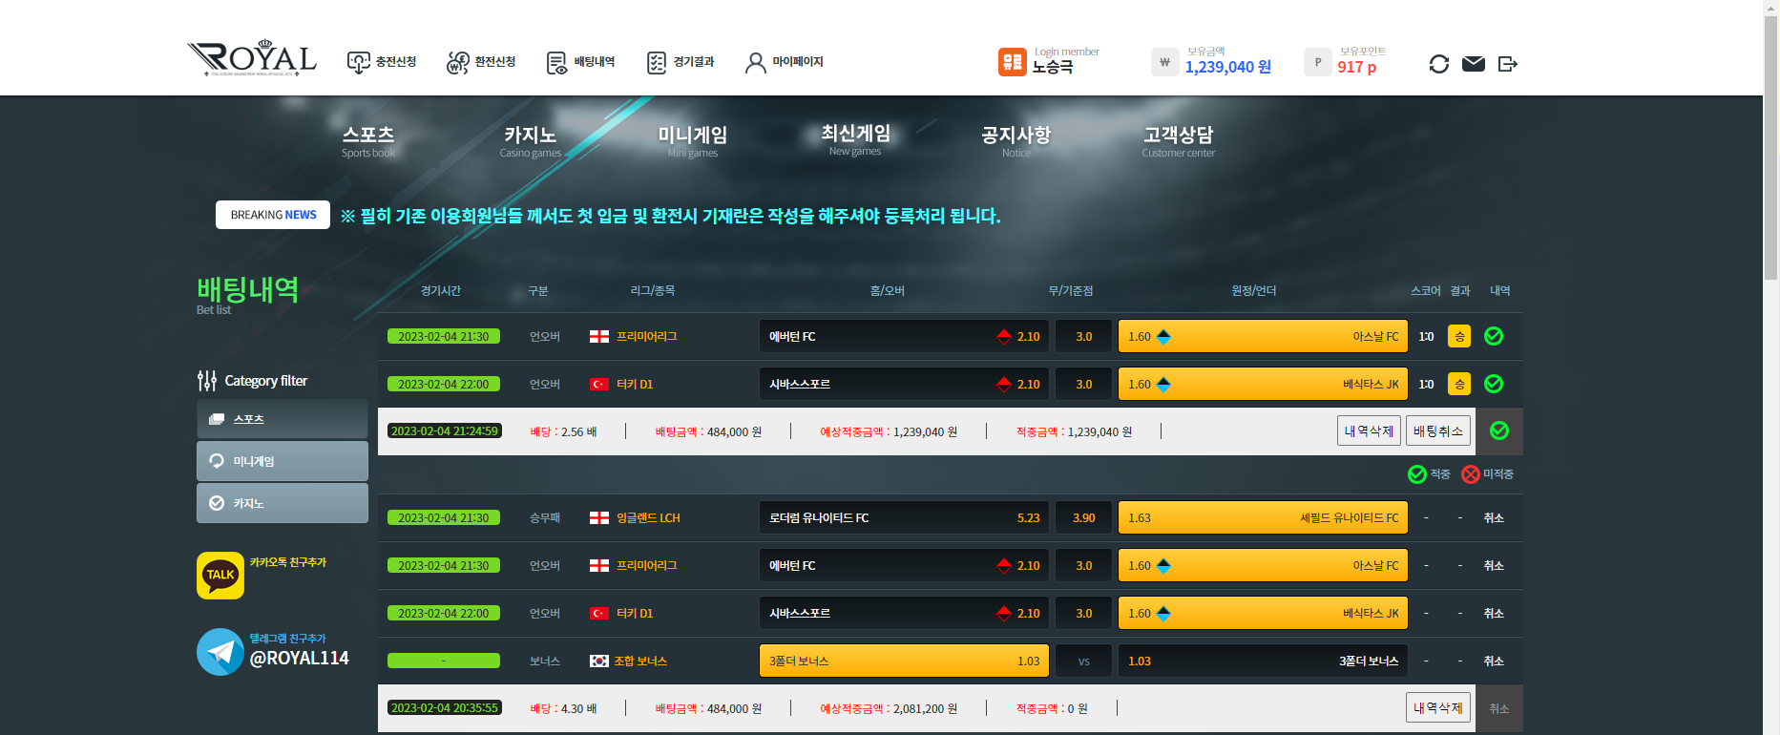Open the 공지사항 Notice tab
Screen dimensions: 1780x735
point(1016,140)
